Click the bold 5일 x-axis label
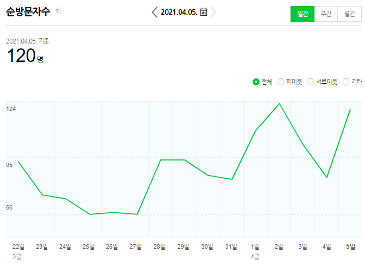 (x=351, y=246)
